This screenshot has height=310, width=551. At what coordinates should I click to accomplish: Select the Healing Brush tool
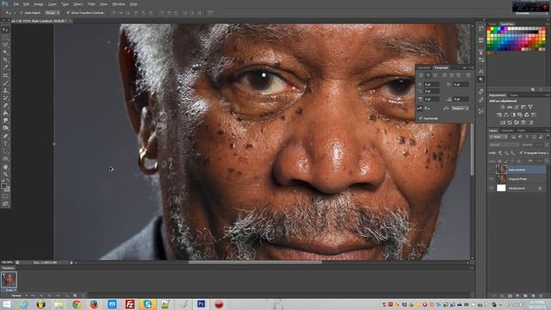click(x=6, y=75)
